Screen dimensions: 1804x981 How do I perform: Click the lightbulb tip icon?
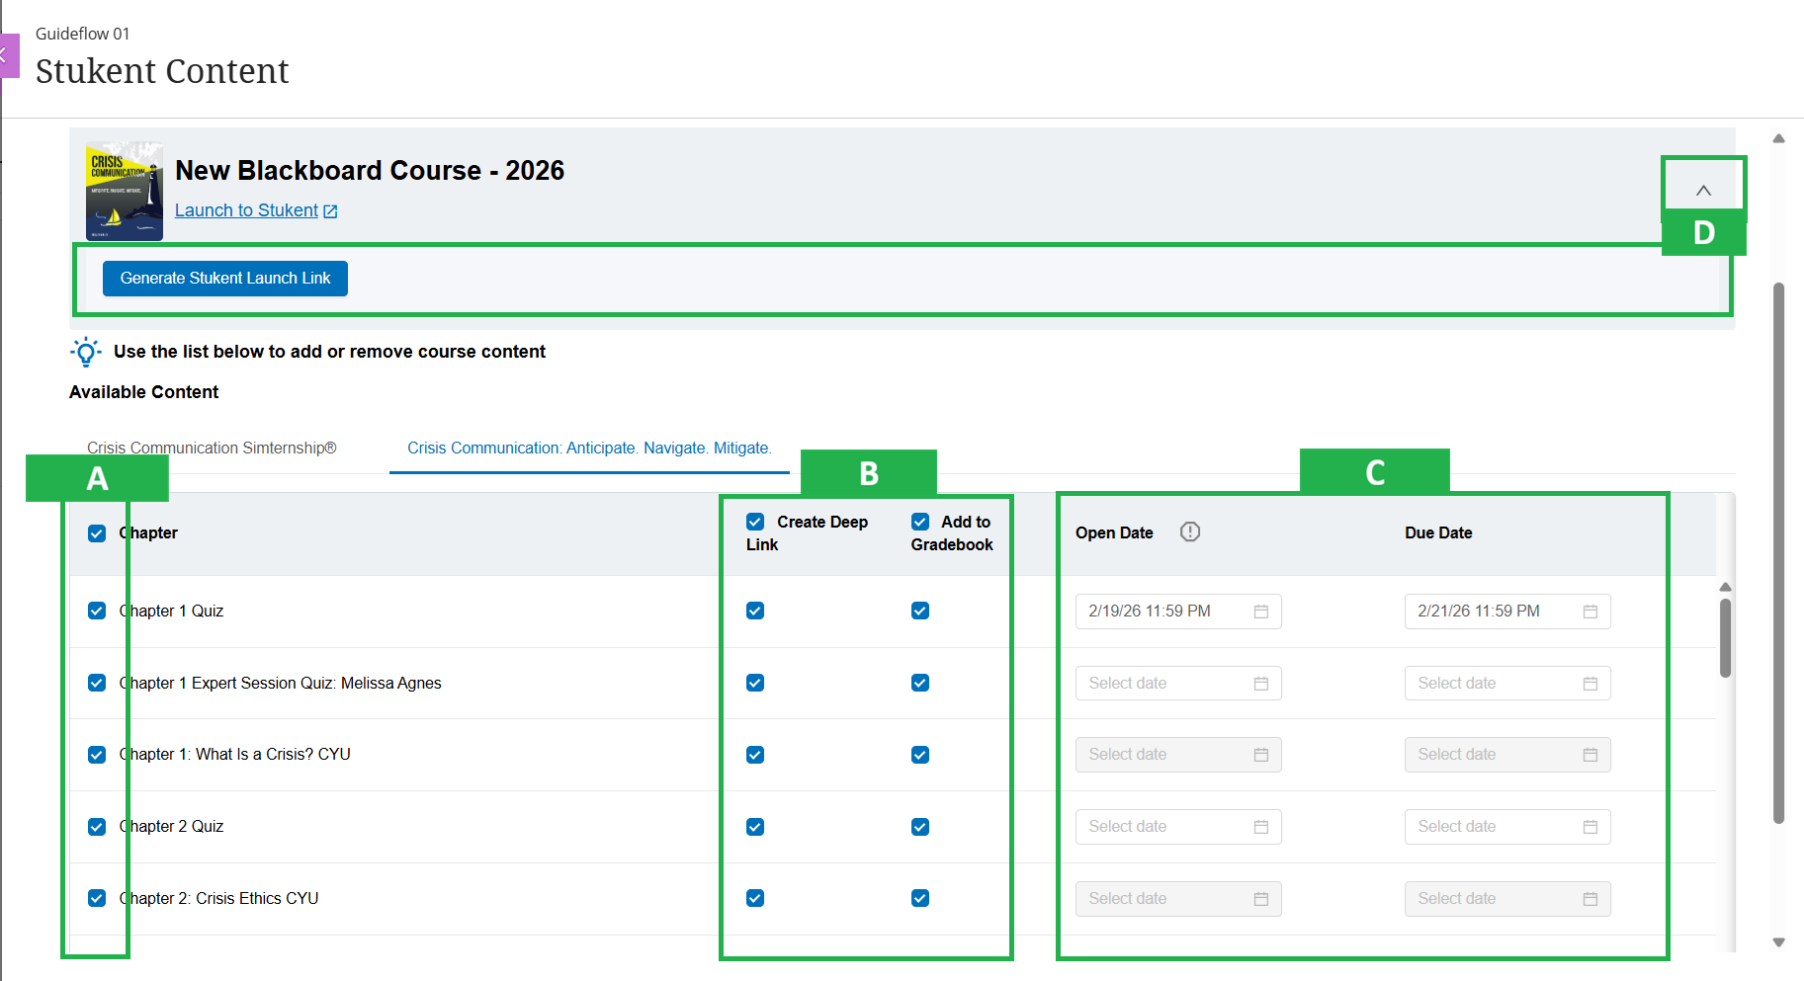(86, 352)
